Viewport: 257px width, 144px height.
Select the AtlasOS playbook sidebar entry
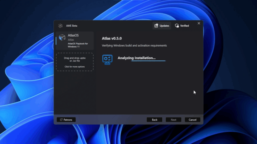(x=75, y=41)
